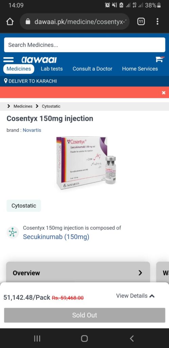Open the hamburger menu beside dawaai logo
Image resolution: width=169 pixels, height=348 pixels.
(8, 60)
